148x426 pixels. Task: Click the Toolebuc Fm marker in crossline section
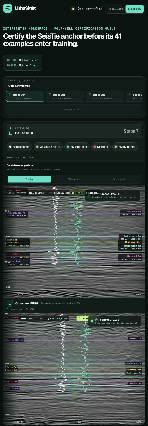[x=135, y=339]
